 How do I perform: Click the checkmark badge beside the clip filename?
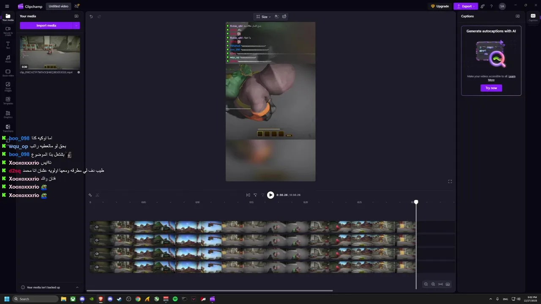click(x=79, y=72)
